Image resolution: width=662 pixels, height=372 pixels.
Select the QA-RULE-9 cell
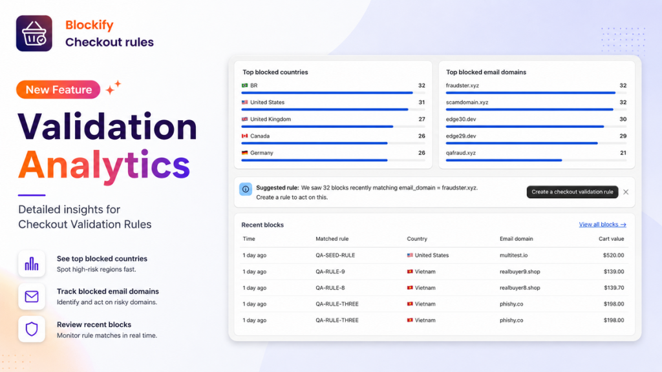pos(330,272)
